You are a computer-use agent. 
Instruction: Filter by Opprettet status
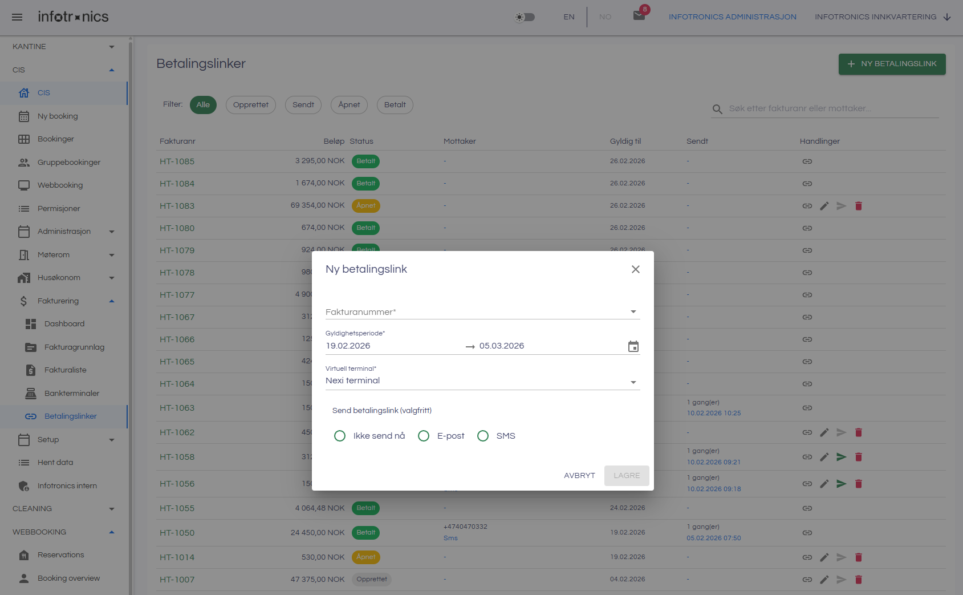click(251, 105)
